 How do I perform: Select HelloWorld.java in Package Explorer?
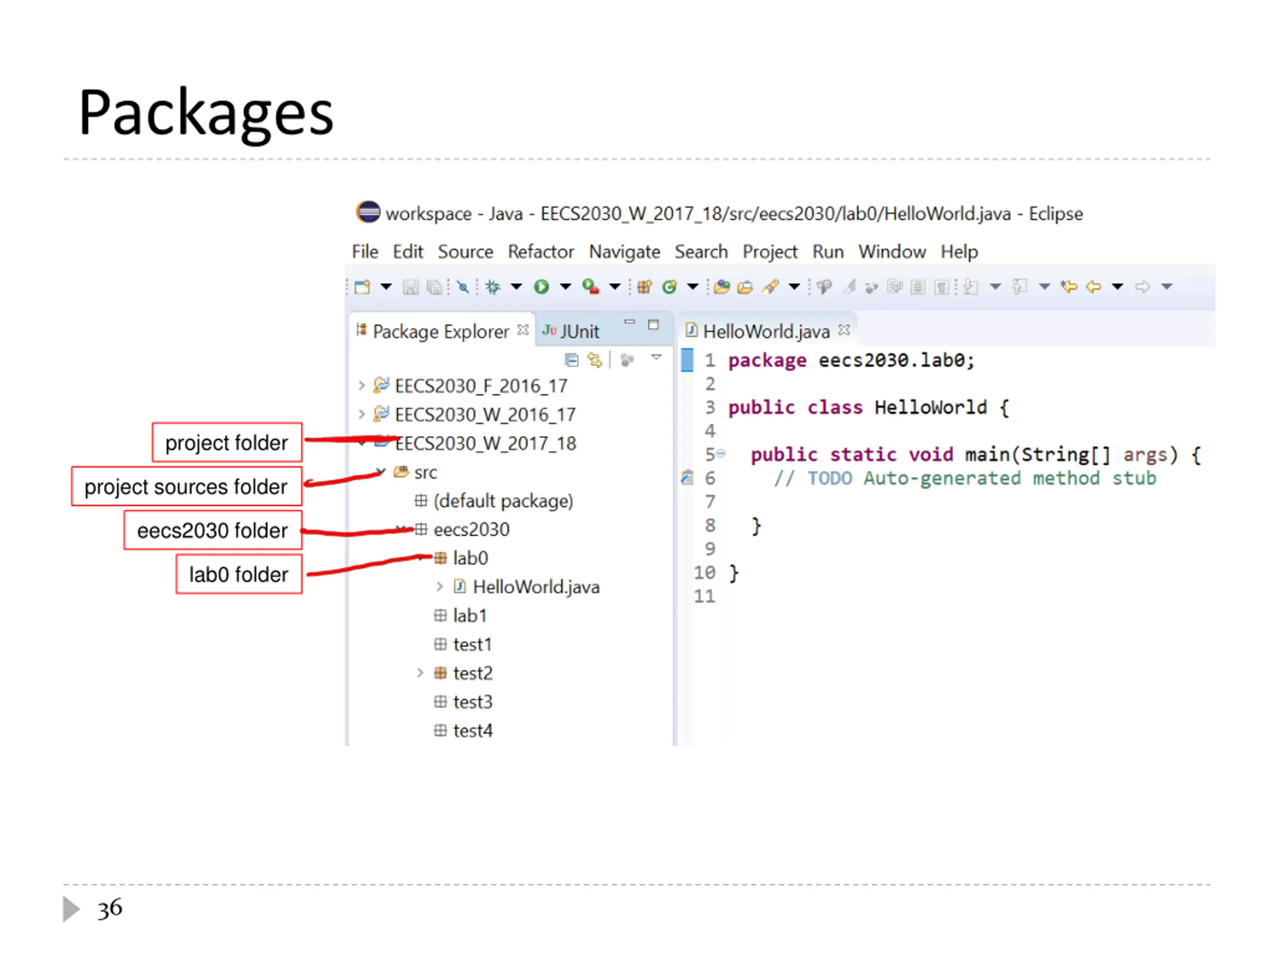coord(536,586)
